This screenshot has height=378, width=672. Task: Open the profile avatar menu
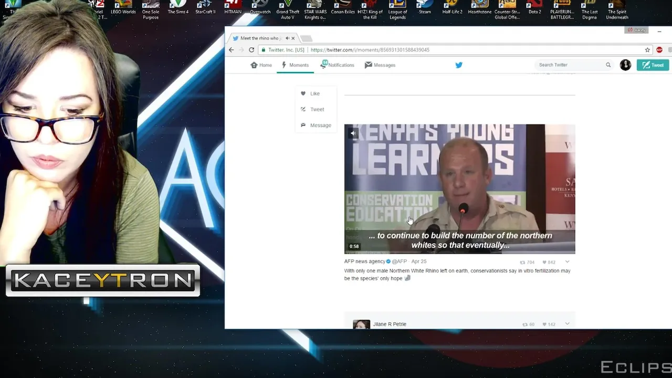point(625,65)
